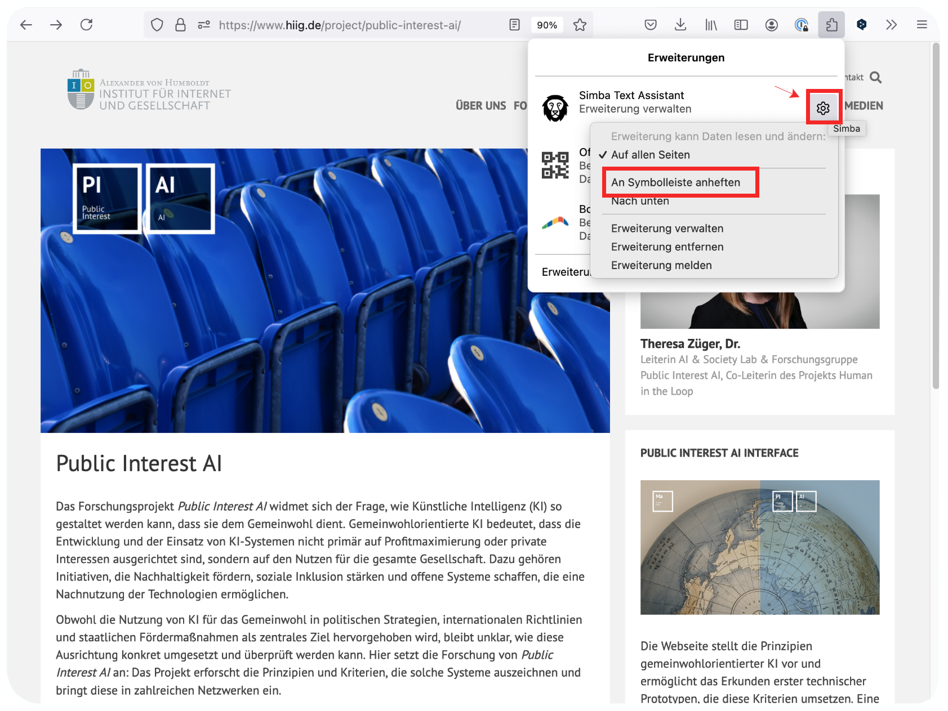Open the Firefox hamburger application menu
The height and width of the screenshot is (711, 948).
(x=922, y=25)
